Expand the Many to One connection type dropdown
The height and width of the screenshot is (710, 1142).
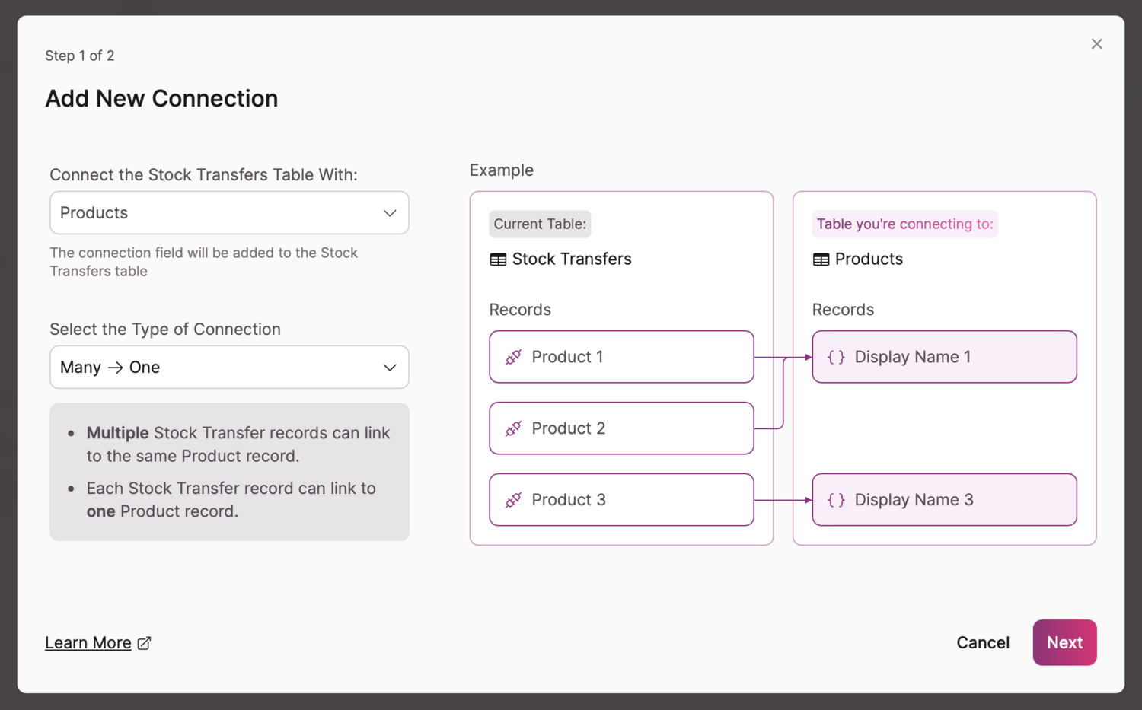(x=228, y=368)
